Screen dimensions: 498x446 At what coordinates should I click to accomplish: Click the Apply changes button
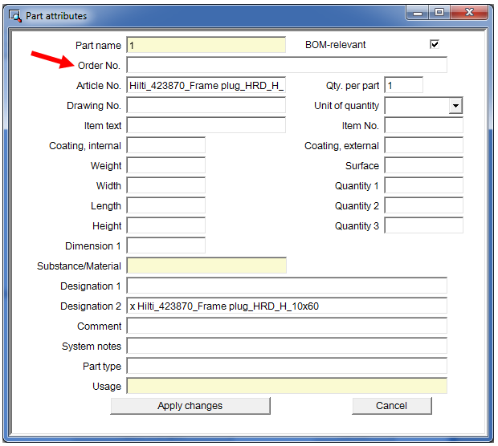[190, 406]
